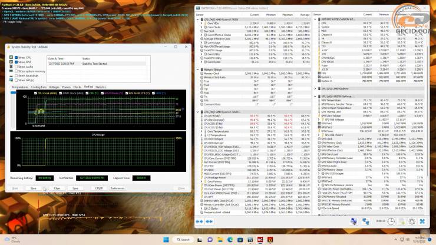Open the weather widget on the taskbar
Viewport: 436px width, 245px height.
[x=12, y=240]
